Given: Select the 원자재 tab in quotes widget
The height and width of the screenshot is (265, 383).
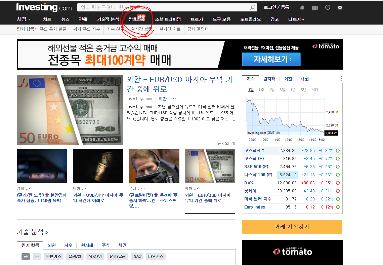Looking at the screenshot, I should coord(269,79).
